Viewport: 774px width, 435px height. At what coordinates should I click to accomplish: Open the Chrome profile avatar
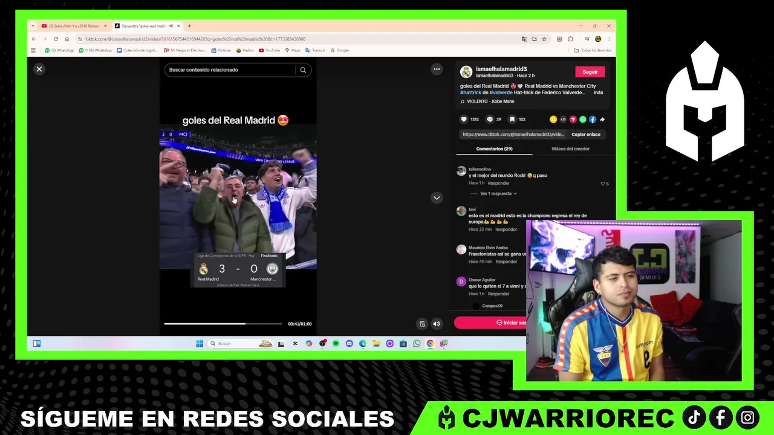click(x=598, y=39)
